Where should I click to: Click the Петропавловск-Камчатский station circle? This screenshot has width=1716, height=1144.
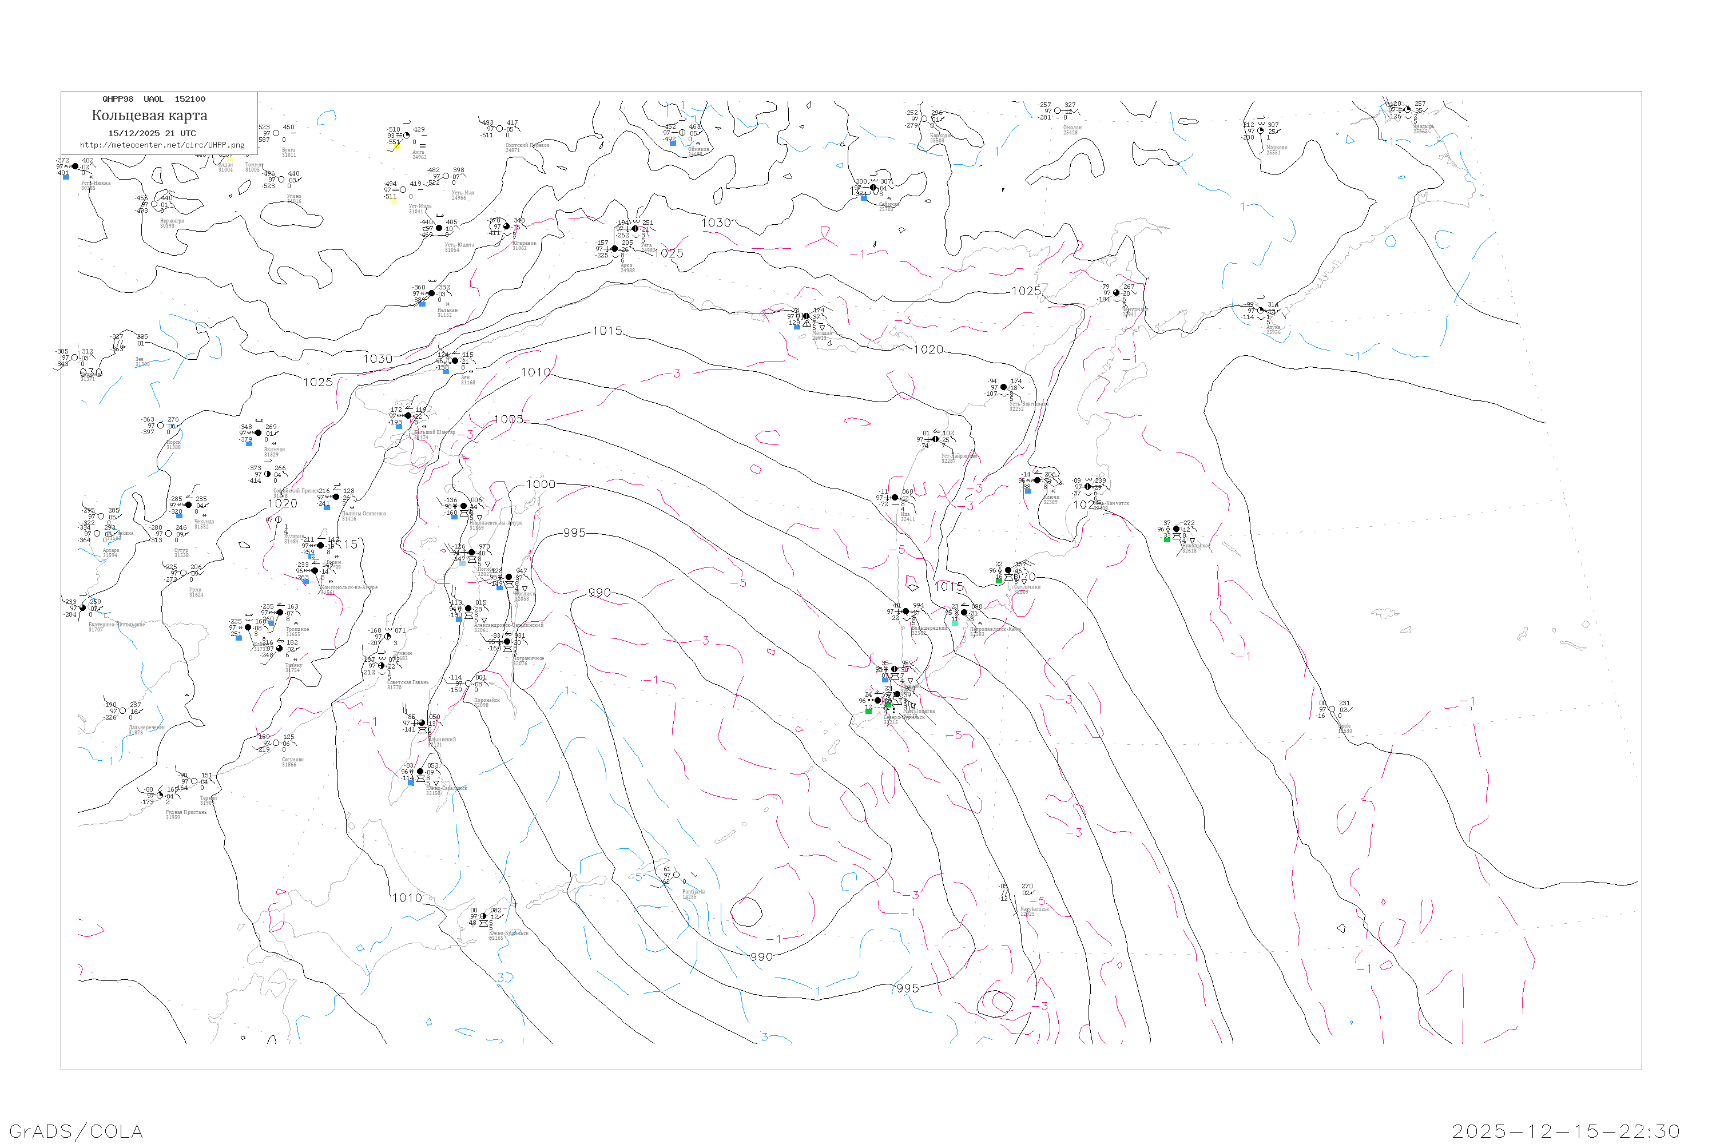[x=964, y=612]
